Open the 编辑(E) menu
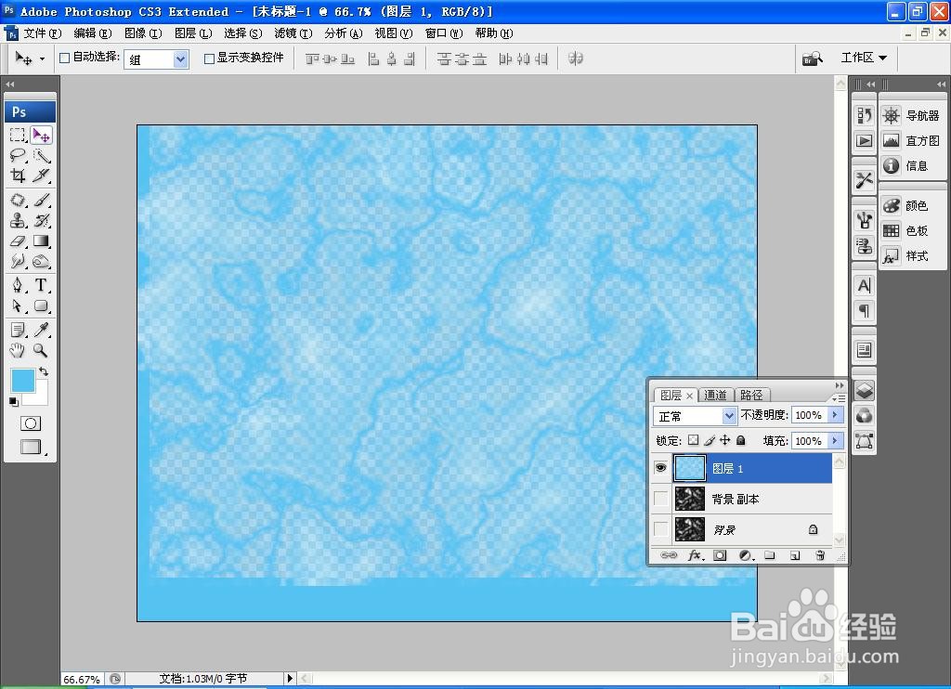This screenshot has width=951, height=689. [x=93, y=33]
